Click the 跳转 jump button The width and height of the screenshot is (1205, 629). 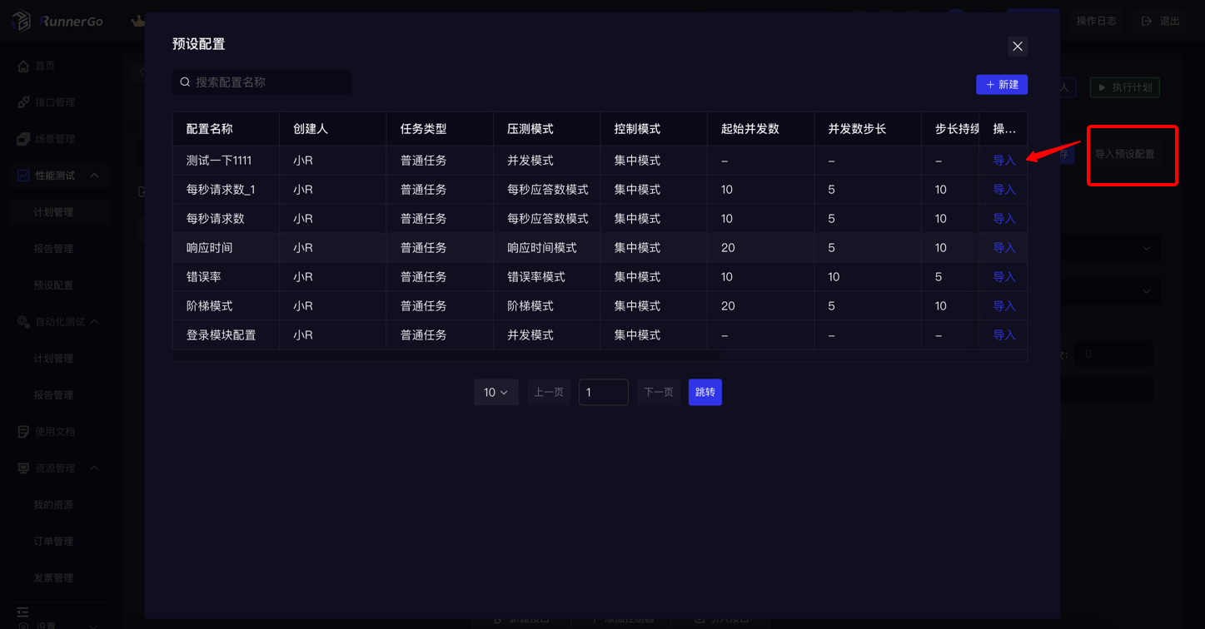[x=705, y=393]
